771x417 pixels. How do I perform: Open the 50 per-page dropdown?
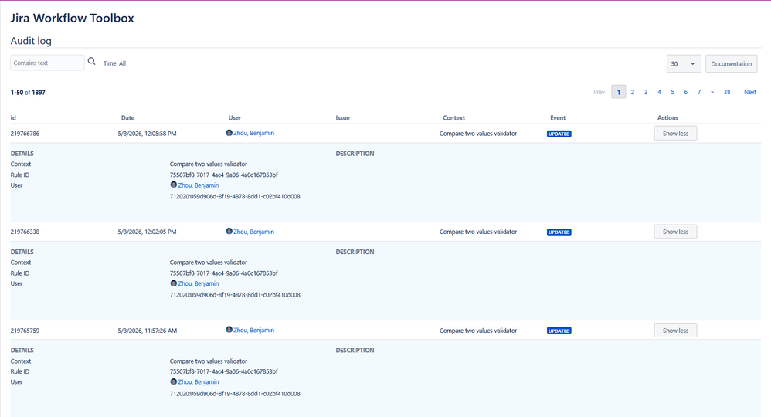pyautogui.click(x=684, y=64)
